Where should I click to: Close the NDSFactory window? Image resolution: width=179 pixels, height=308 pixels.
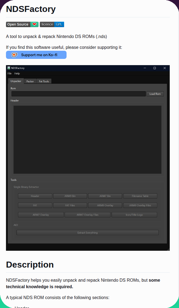pyautogui.click(x=165, y=68)
